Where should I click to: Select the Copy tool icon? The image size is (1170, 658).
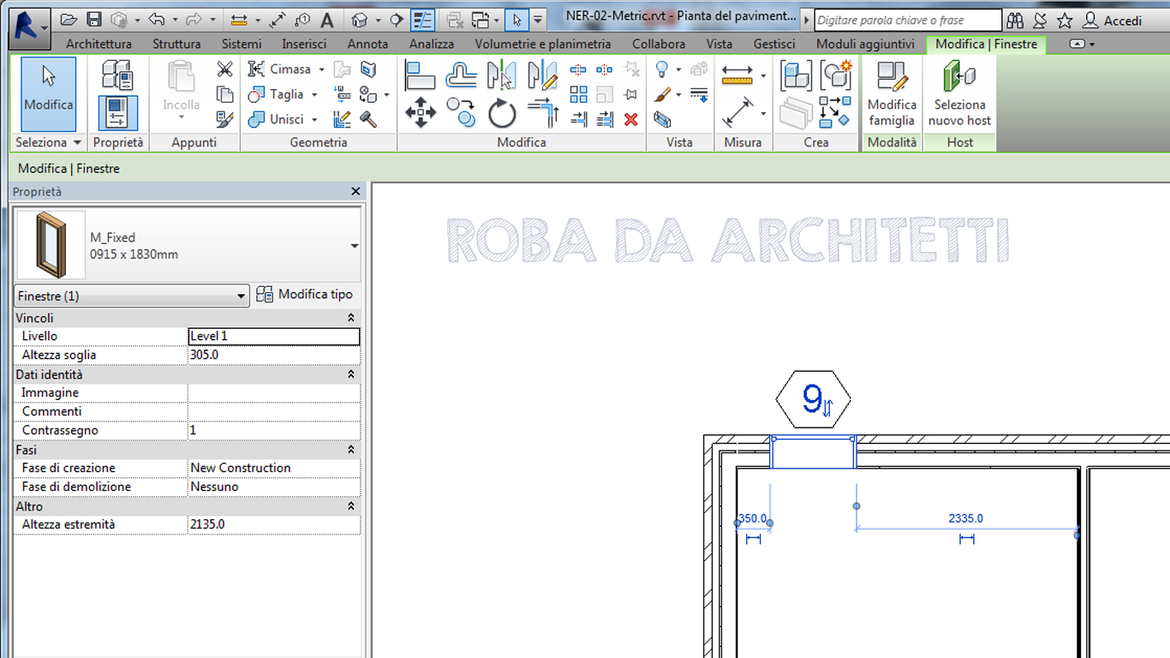pyautogui.click(x=462, y=113)
